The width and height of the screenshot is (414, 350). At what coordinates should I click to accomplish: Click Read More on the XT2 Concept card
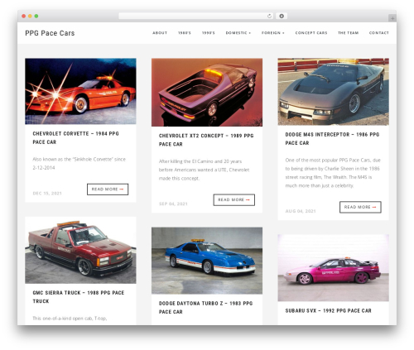pyautogui.click(x=234, y=199)
